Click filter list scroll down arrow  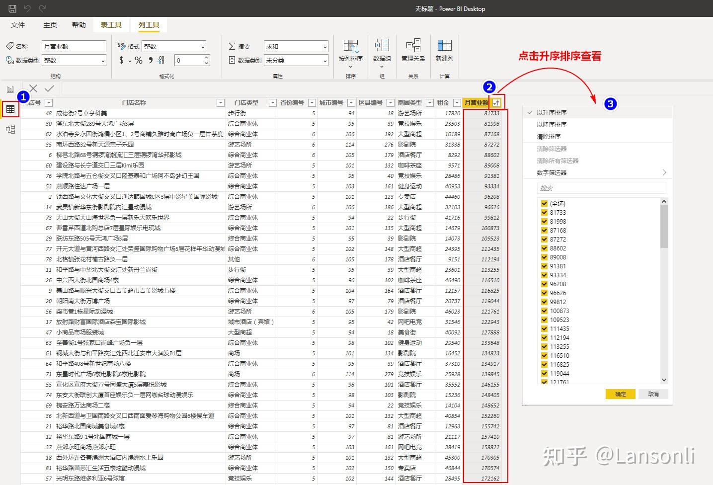coord(664,380)
